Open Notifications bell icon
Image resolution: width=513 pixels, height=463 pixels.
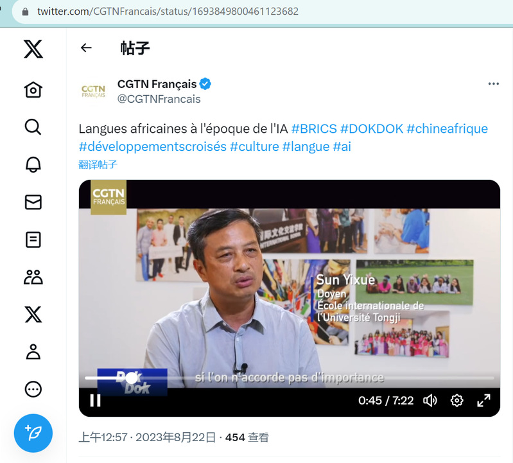pos(33,164)
